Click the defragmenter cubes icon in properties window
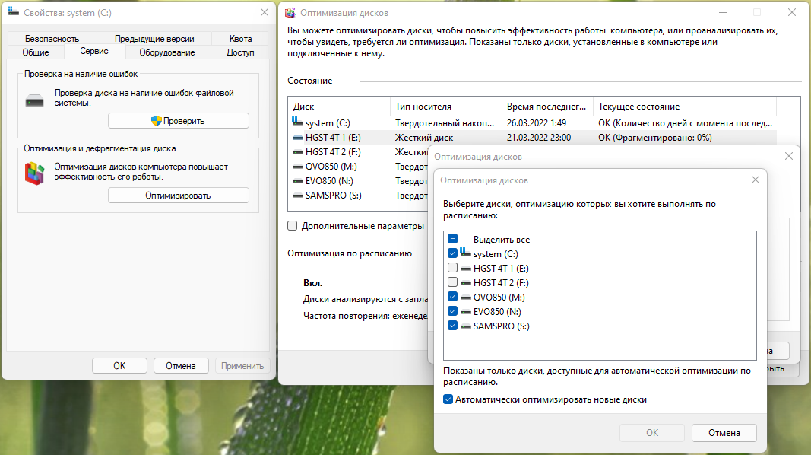Image resolution: width=811 pixels, height=455 pixels. click(35, 173)
